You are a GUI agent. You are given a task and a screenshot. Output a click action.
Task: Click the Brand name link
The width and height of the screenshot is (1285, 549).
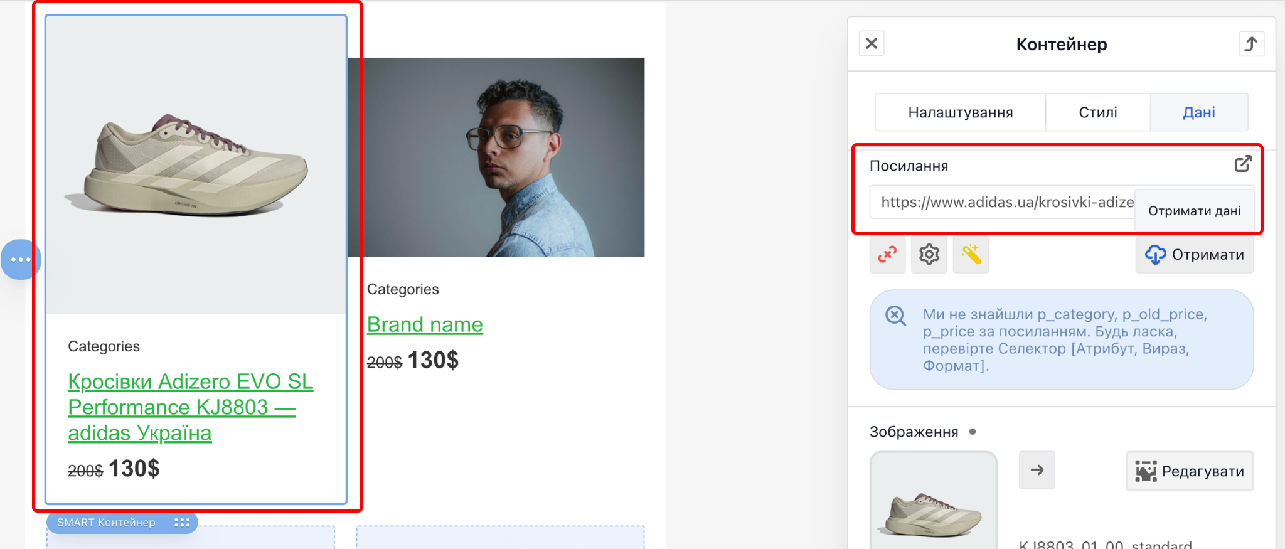pyautogui.click(x=425, y=324)
